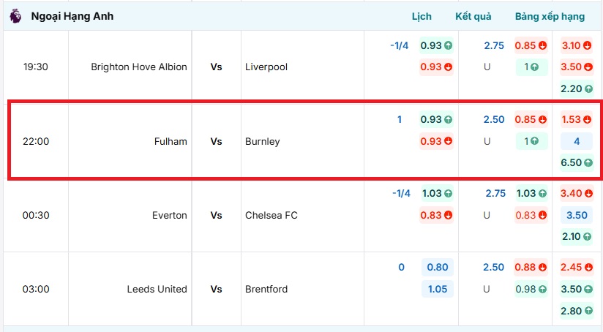
Task: Select the 1.03 over odds in Everton match
Action: coord(531,193)
